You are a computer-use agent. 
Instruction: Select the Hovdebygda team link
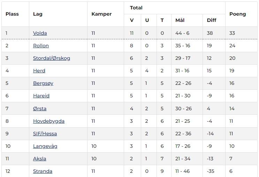pos(48,121)
